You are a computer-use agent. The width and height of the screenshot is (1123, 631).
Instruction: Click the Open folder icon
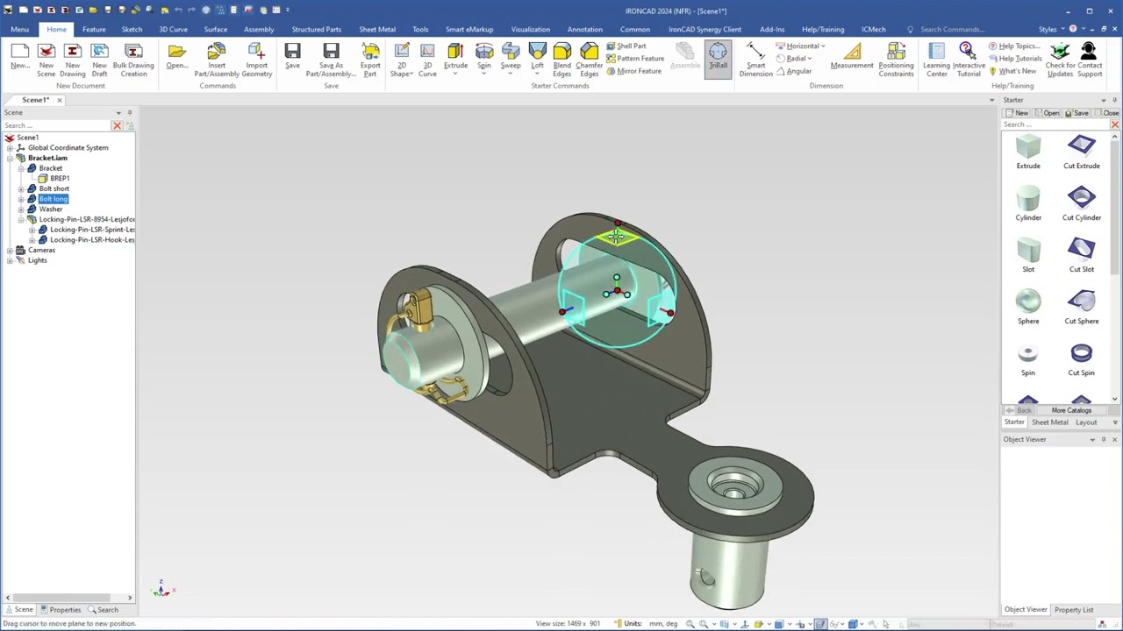[176, 56]
